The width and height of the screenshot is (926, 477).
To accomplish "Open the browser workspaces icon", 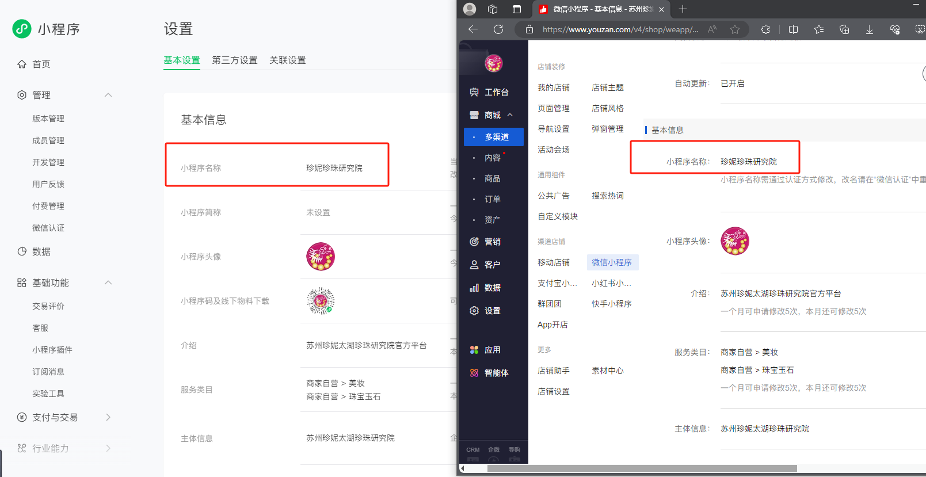I will coord(493,9).
